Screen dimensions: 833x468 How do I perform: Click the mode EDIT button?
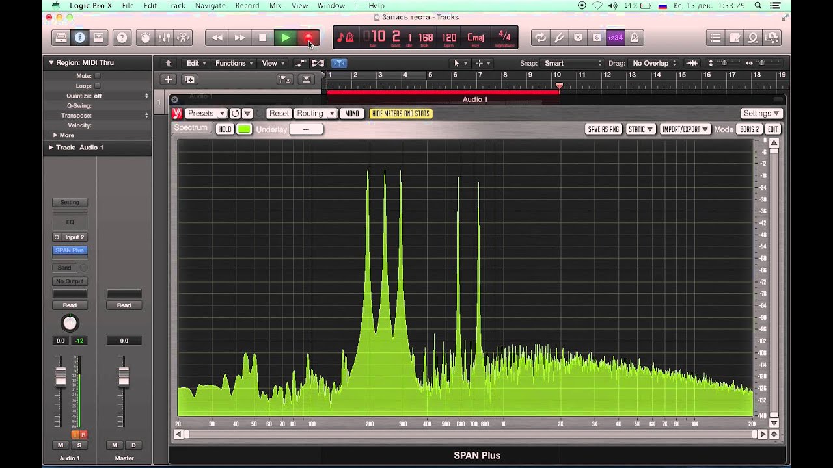(x=772, y=129)
